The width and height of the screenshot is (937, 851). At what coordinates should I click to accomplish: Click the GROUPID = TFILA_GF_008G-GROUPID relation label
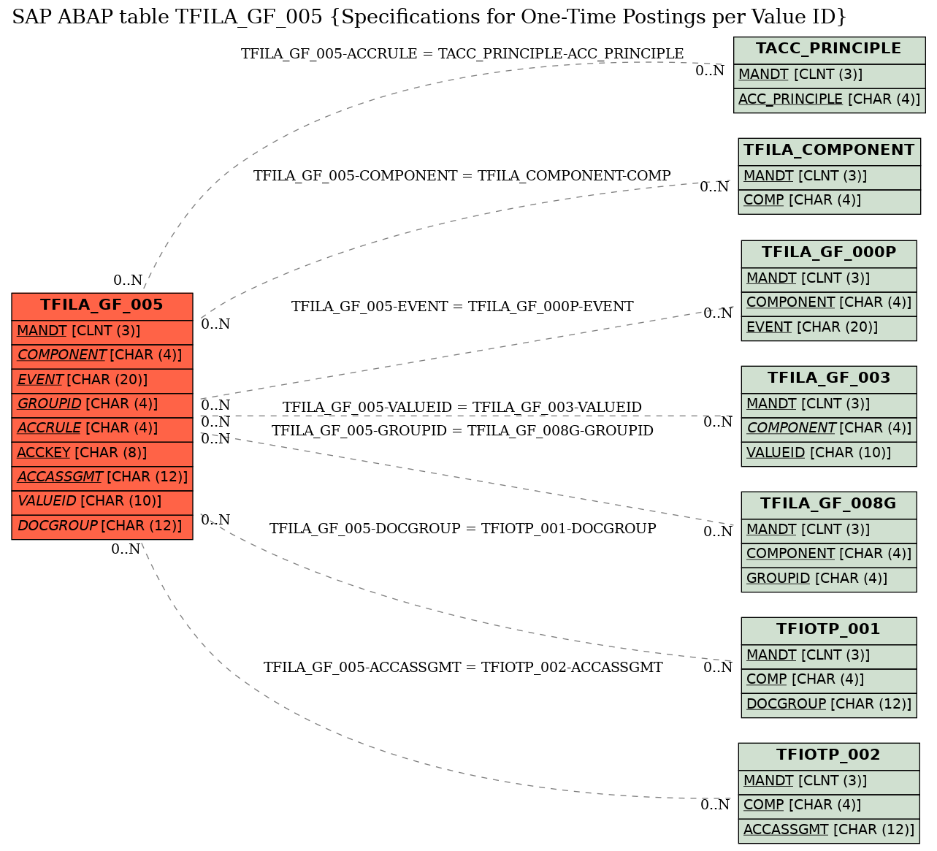click(462, 431)
